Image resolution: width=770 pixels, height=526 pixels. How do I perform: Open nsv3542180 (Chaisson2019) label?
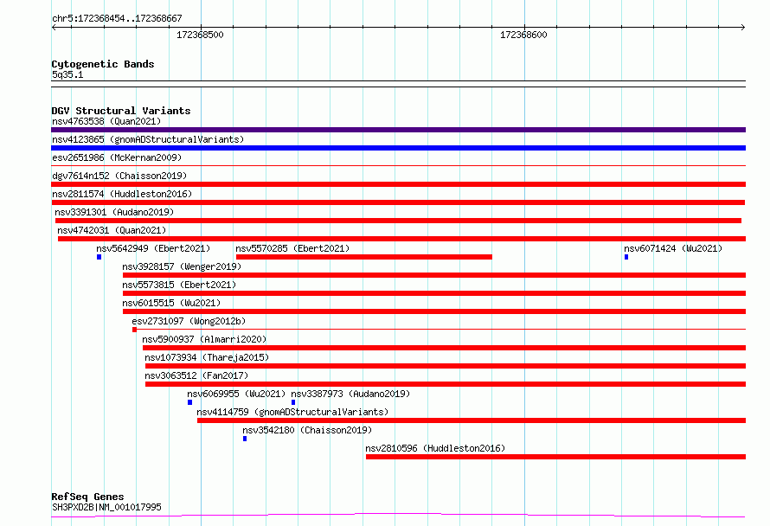[307, 430]
